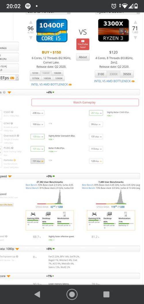The width and height of the screenshot is (144, 304).
Task: Collapse the section showing +4%
Action: (x=9, y=92)
